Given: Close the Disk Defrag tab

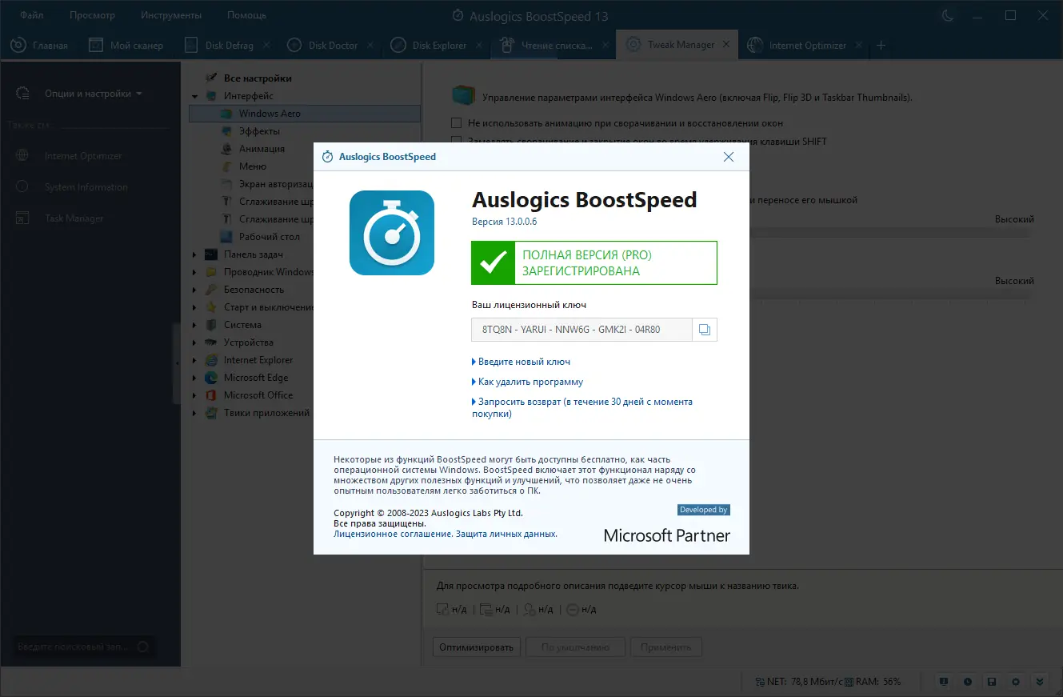Looking at the screenshot, I should (267, 46).
